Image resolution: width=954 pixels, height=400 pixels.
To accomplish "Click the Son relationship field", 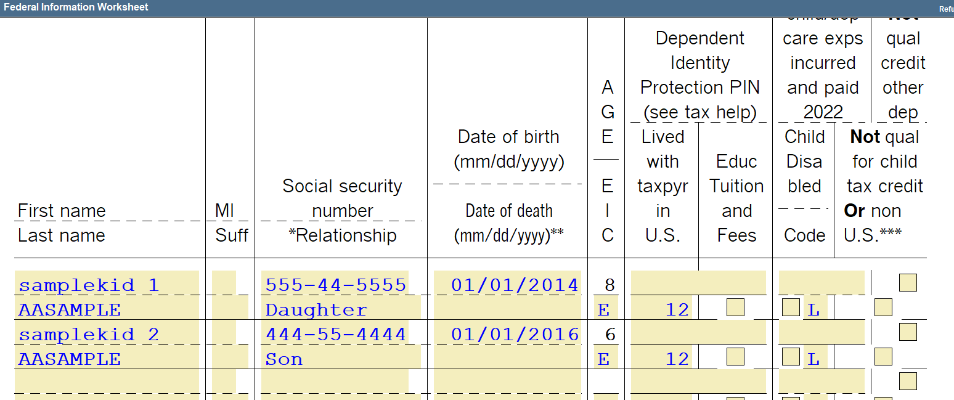I will [283, 358].
